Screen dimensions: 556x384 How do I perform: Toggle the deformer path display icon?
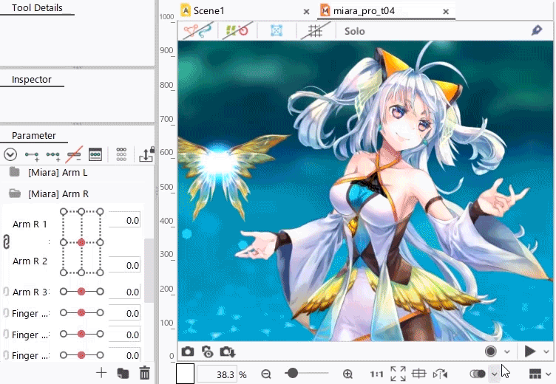[199, 31]
